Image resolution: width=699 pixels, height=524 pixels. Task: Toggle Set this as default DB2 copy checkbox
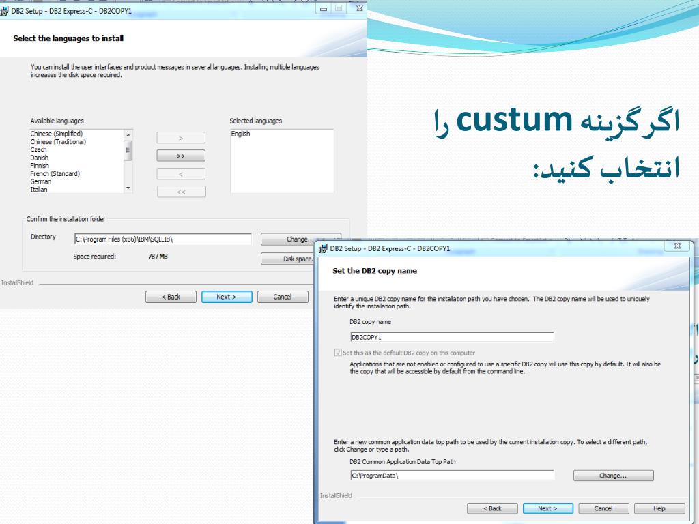pos(338,353)
